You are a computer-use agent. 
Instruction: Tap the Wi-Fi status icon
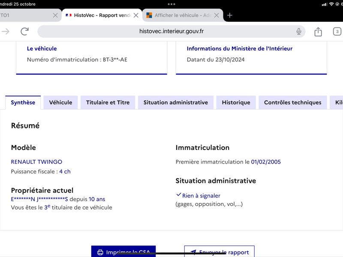[331, 4]
